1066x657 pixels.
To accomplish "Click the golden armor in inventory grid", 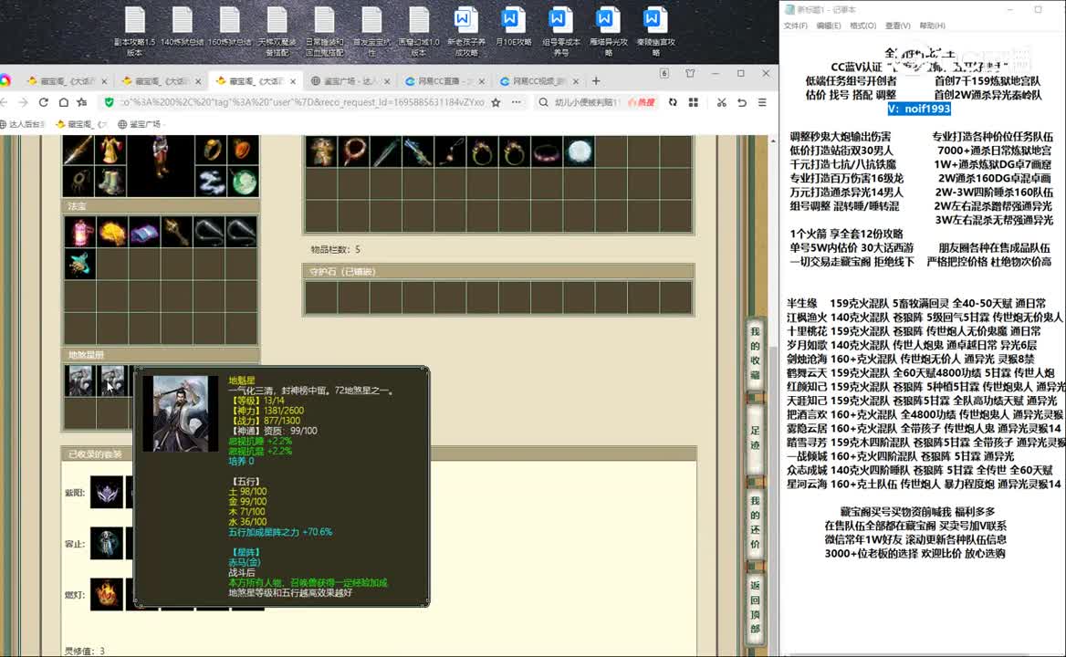I will 321,151.
